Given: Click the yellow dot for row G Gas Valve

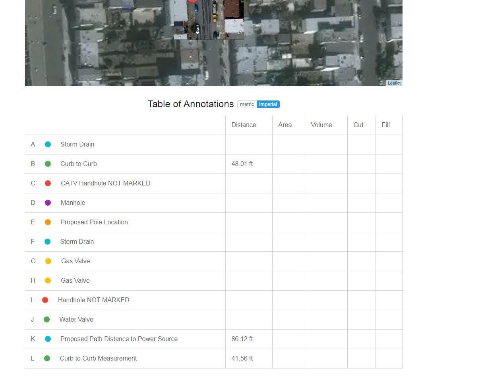Looking at the screenshot, I should [48, 261].
